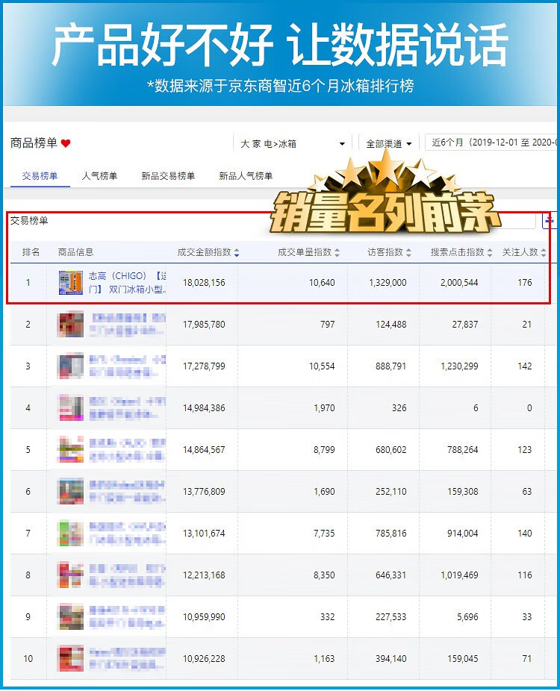The width and height of the screenshot is (560, 691).
Task: Switch to the 人气榜单 tab
Action: click(x=99, y=176)
